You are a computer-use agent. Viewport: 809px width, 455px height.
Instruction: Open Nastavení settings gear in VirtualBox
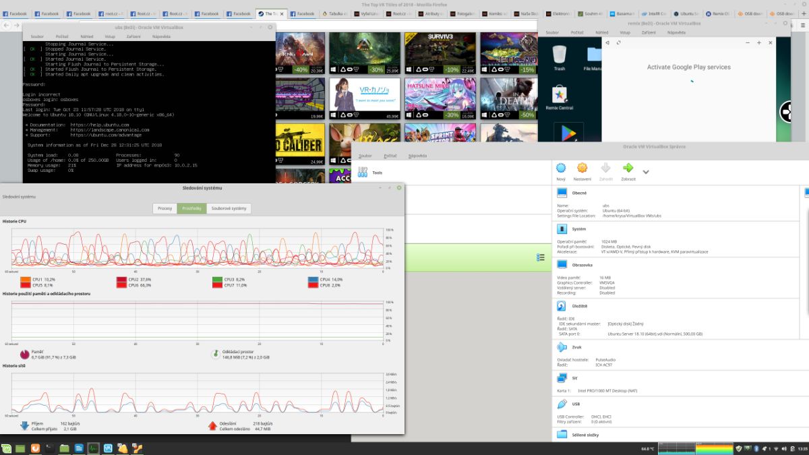coord(582,169)
